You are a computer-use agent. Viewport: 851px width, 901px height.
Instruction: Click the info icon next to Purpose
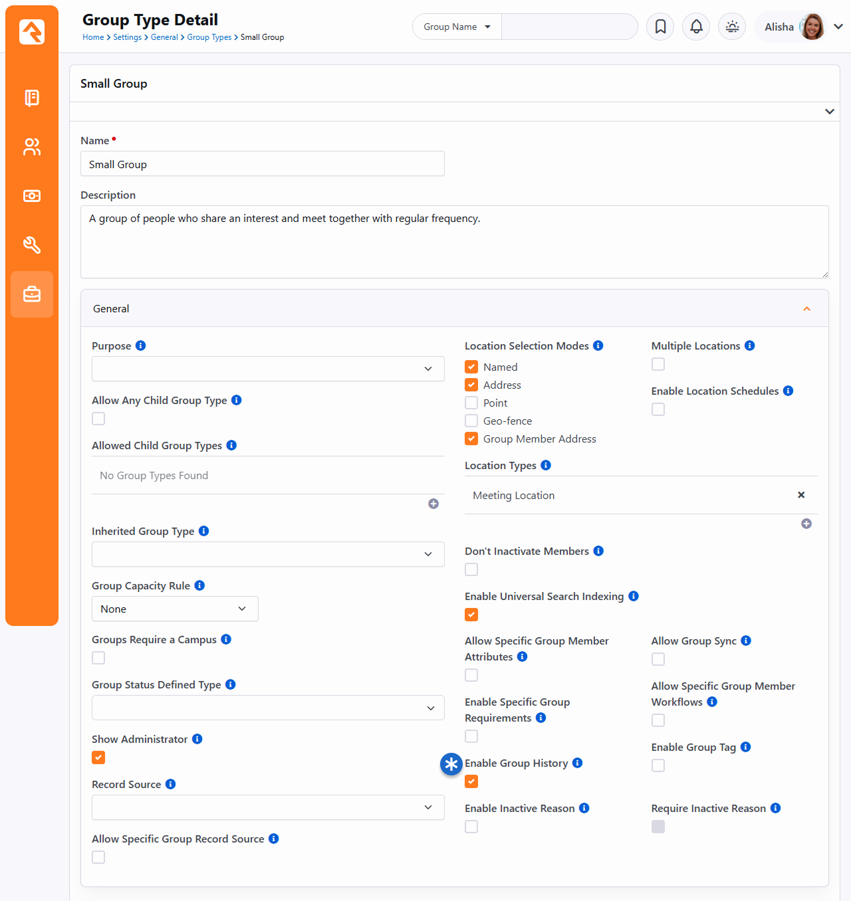pyautogui.click(x=140, y=346)
